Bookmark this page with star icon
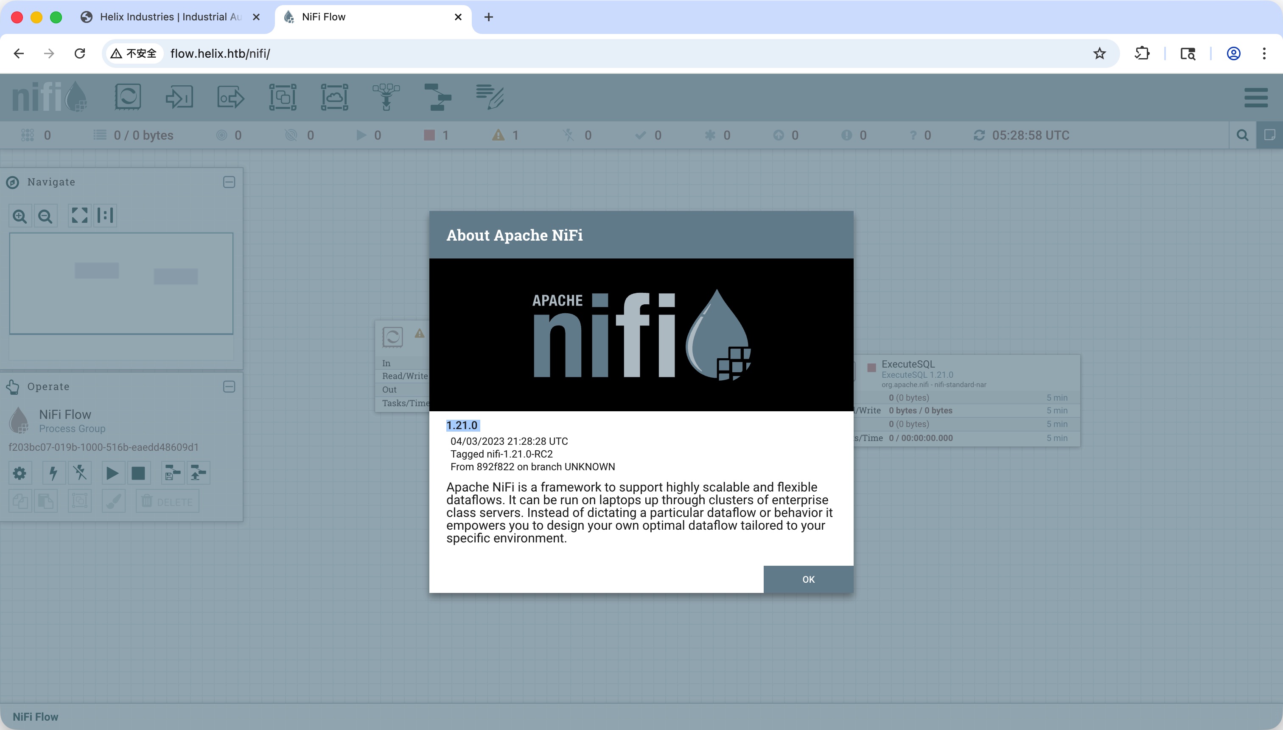The image size is (1283, 730). 1100,53
